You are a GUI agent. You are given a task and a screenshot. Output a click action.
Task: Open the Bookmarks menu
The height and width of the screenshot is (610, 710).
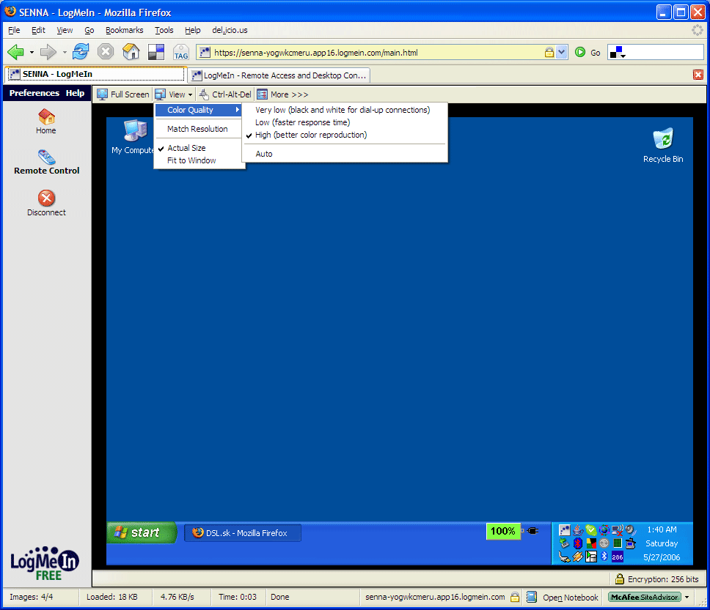(x=125, y=30)
